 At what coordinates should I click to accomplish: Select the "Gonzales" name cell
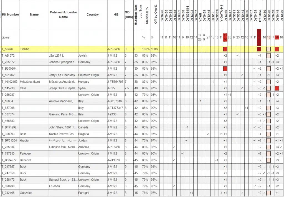pos(26,193)
